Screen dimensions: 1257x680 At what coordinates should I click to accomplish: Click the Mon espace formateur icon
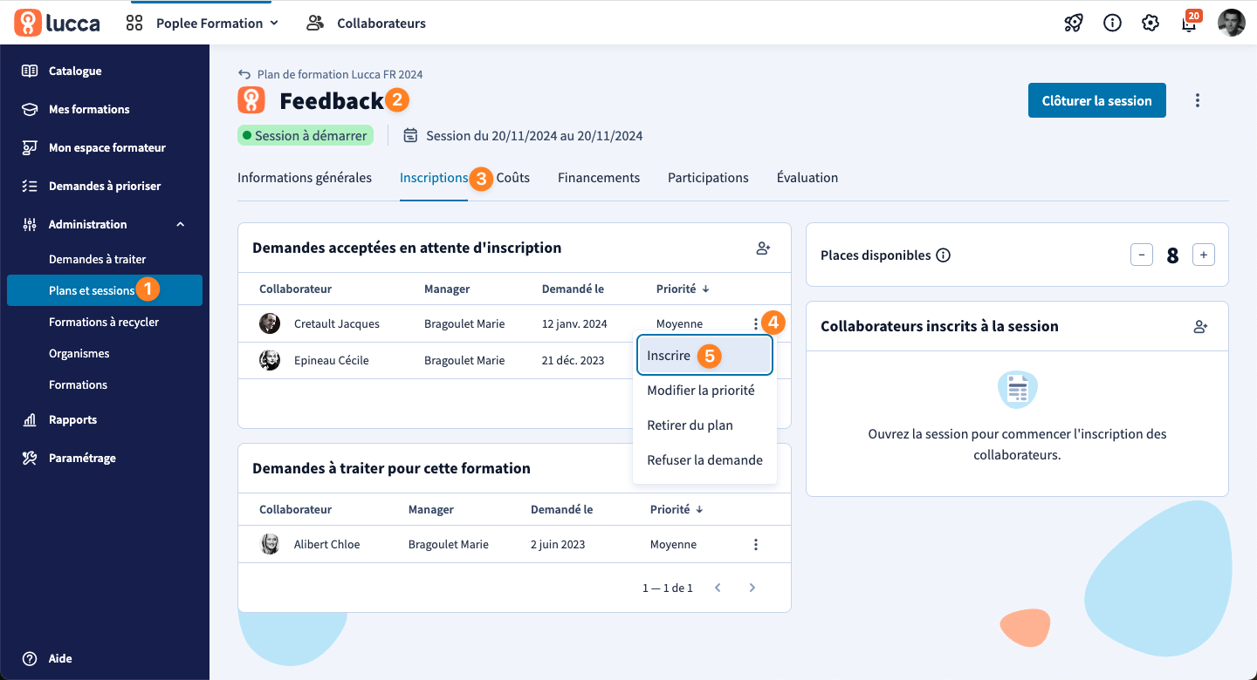click(x=30, y=147)
